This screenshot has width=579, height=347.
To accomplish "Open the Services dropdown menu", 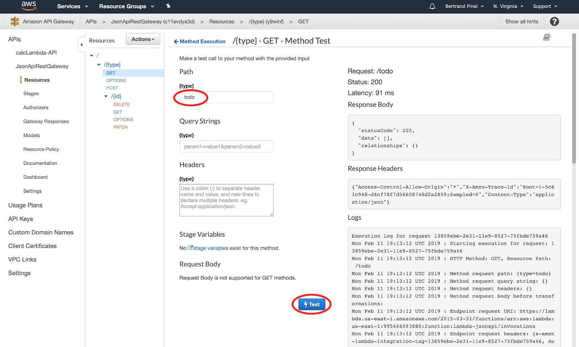I will tap(72, 7).
